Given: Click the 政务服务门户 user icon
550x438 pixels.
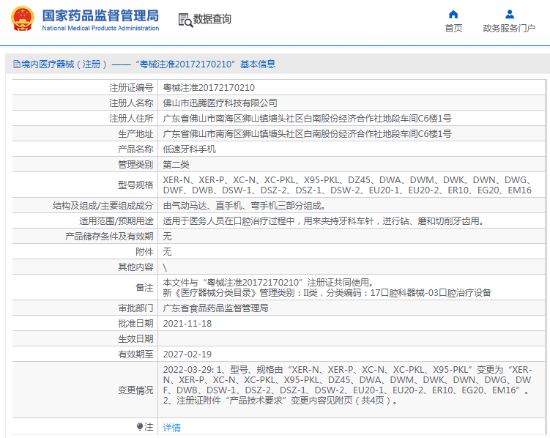Looking at the screenshot, I should pyautogui.click(x=509, y=15).
